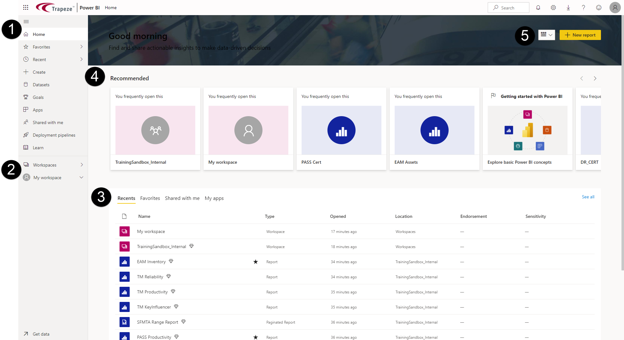Open the Microsoft app launcher waffle icon

point(26,7)
